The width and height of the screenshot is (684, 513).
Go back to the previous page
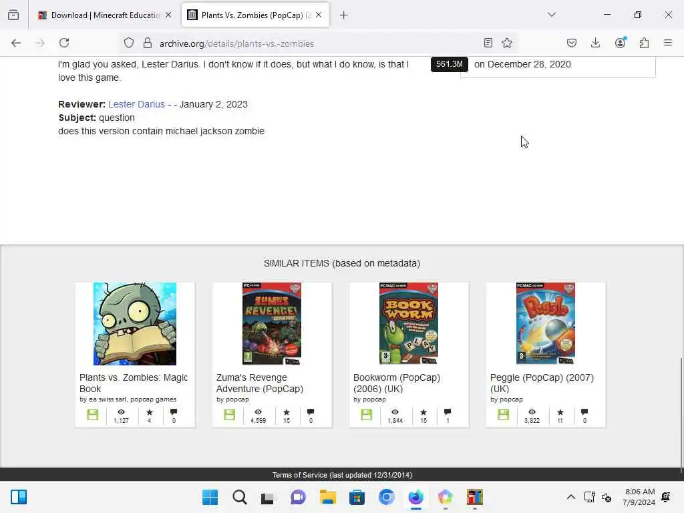click(16, 43)
